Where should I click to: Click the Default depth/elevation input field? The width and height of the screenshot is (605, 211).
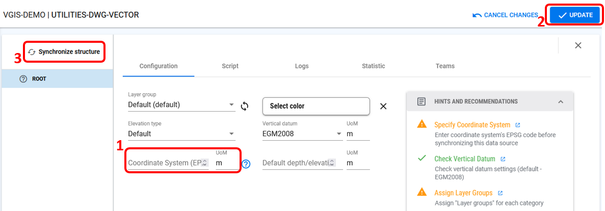(303, 163)
